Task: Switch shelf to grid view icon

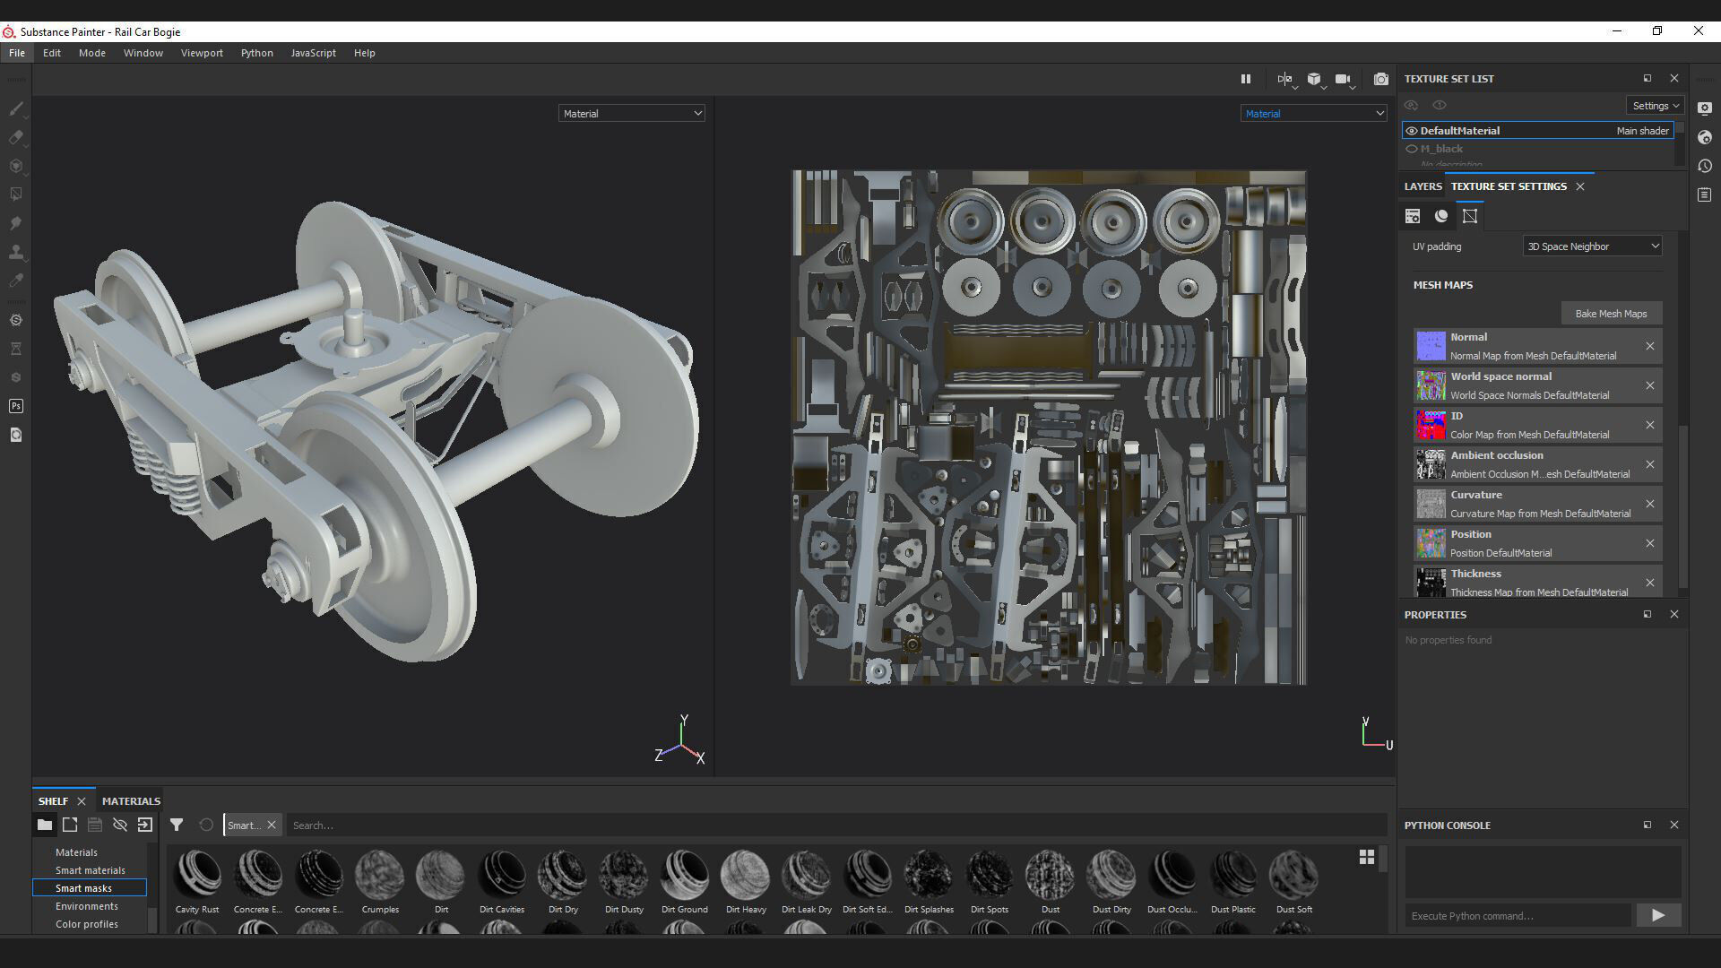Action: point(1366,857)
